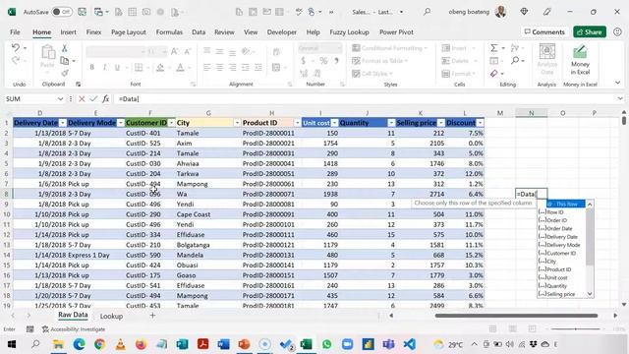Viewport: 629px width, 354px height.
Task: Click the Accounting dollar format icon
Action: point(304,61)
